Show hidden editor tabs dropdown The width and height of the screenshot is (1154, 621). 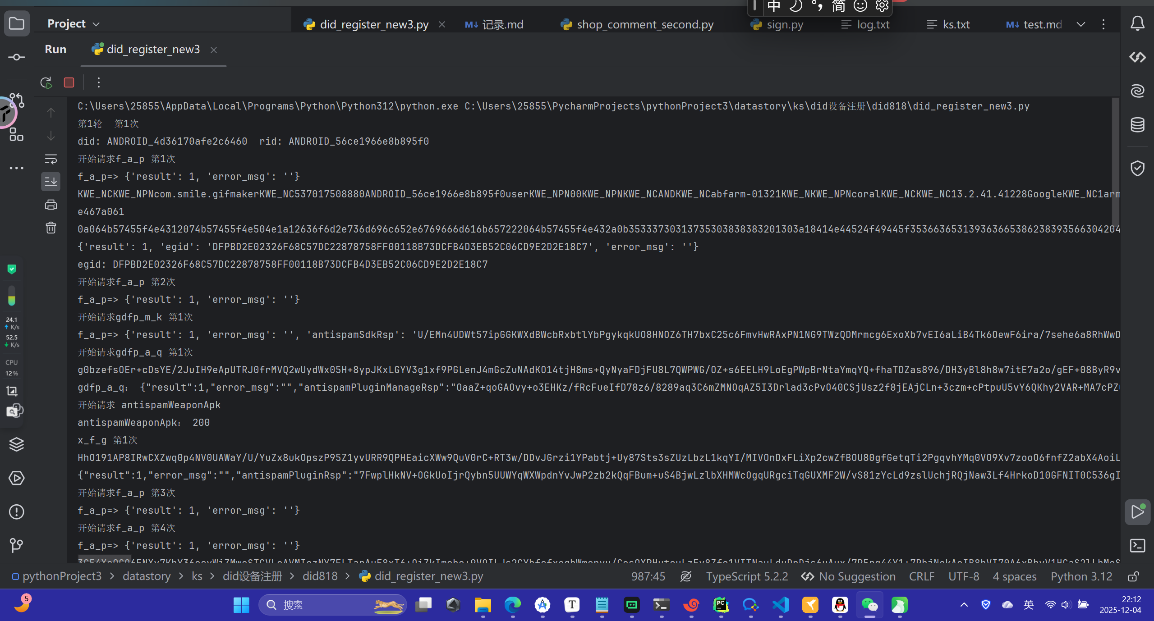1081,24
